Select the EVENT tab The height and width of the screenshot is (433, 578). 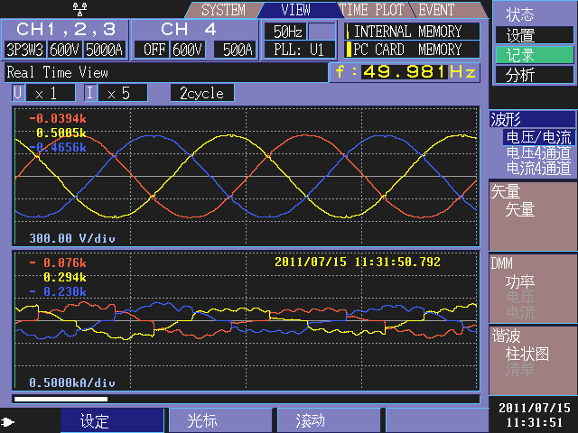(x=436, y=10)
